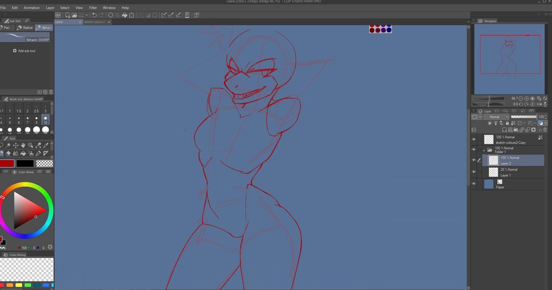Select the red main color swatch
552x290 pixels.
pos(7,163)
